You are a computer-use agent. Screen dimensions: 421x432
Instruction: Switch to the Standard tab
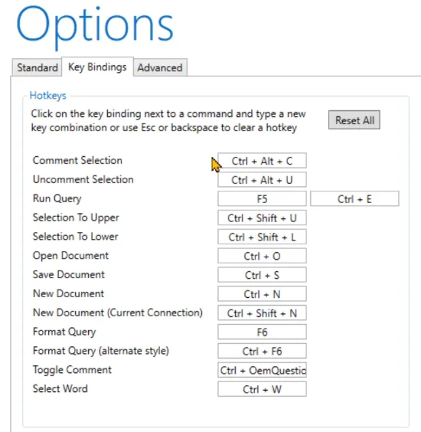(37, 67)
